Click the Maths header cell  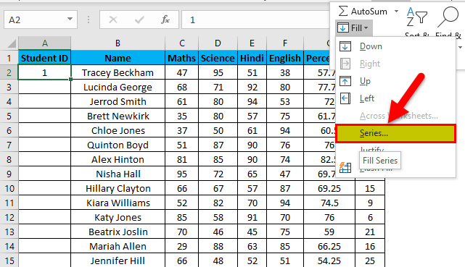(182, 58)
